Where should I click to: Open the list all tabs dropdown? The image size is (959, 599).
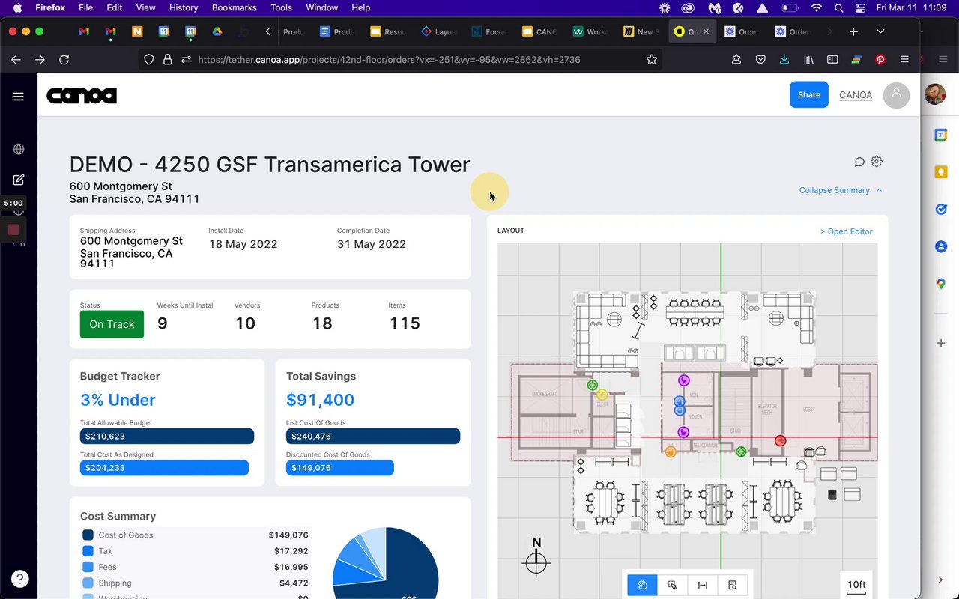click(x=880, y=31)
